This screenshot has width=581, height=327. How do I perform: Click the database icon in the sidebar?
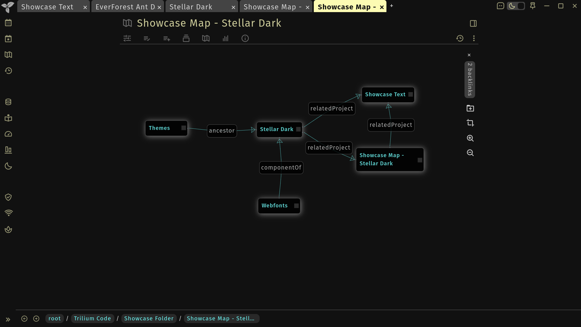point(8,102)
